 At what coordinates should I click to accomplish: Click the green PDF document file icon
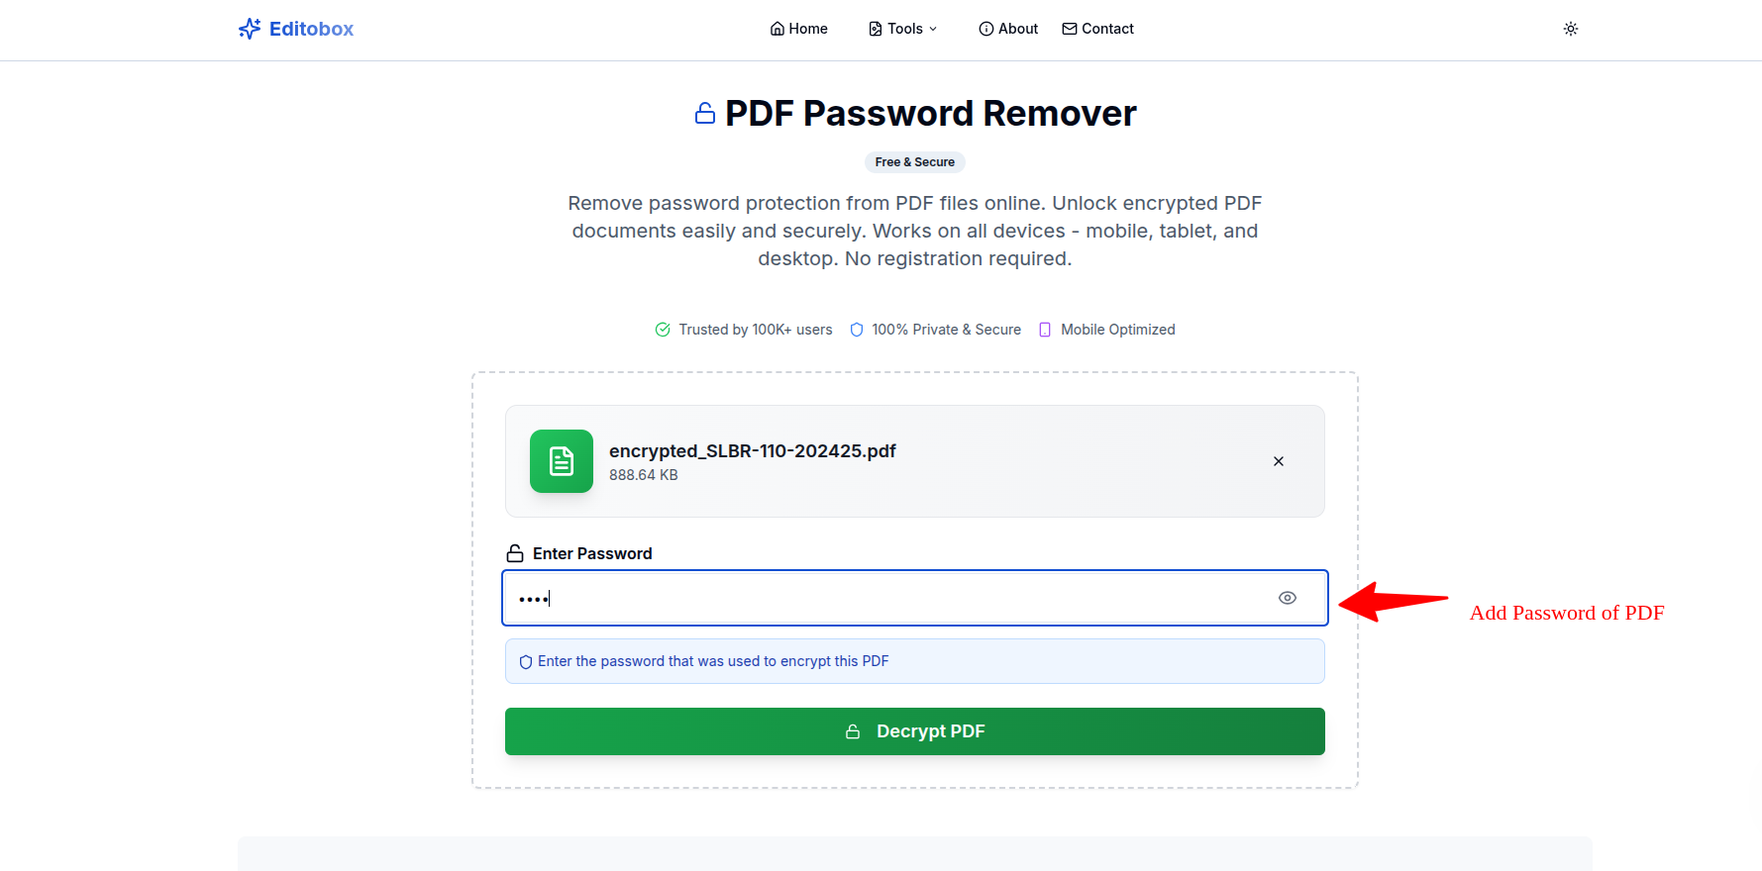coord(562,461)
